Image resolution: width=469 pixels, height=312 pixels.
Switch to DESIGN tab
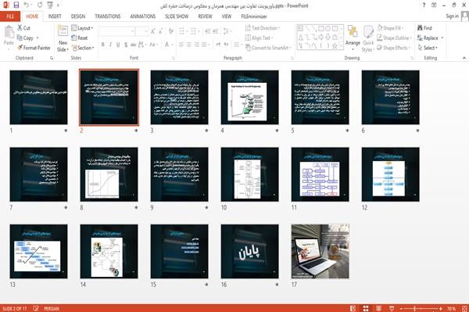point(78,16)
